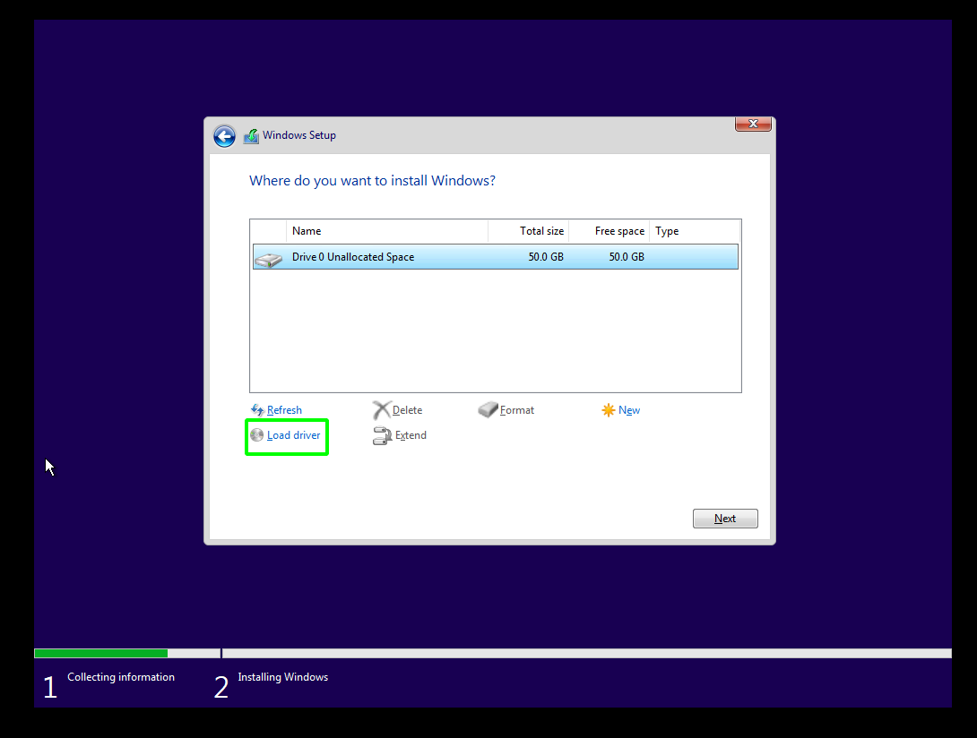
Task: Click the 50.0 GB total size value
Action: point(546,256)
